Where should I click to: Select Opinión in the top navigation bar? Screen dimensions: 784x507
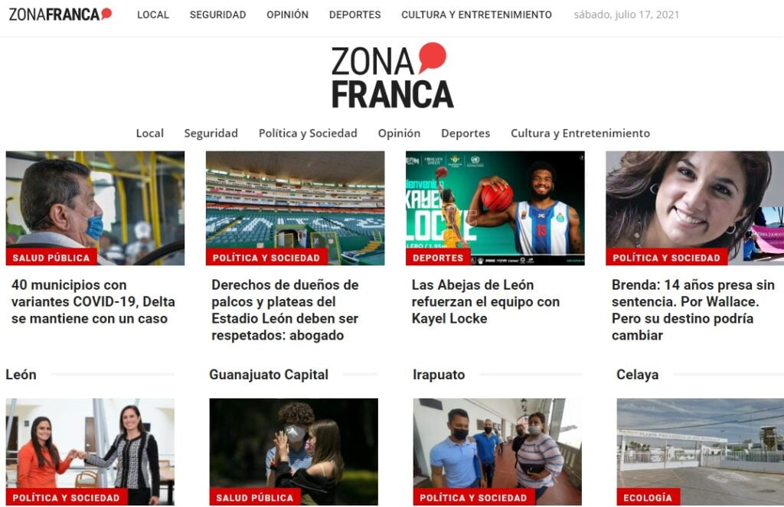pos(287,15)
